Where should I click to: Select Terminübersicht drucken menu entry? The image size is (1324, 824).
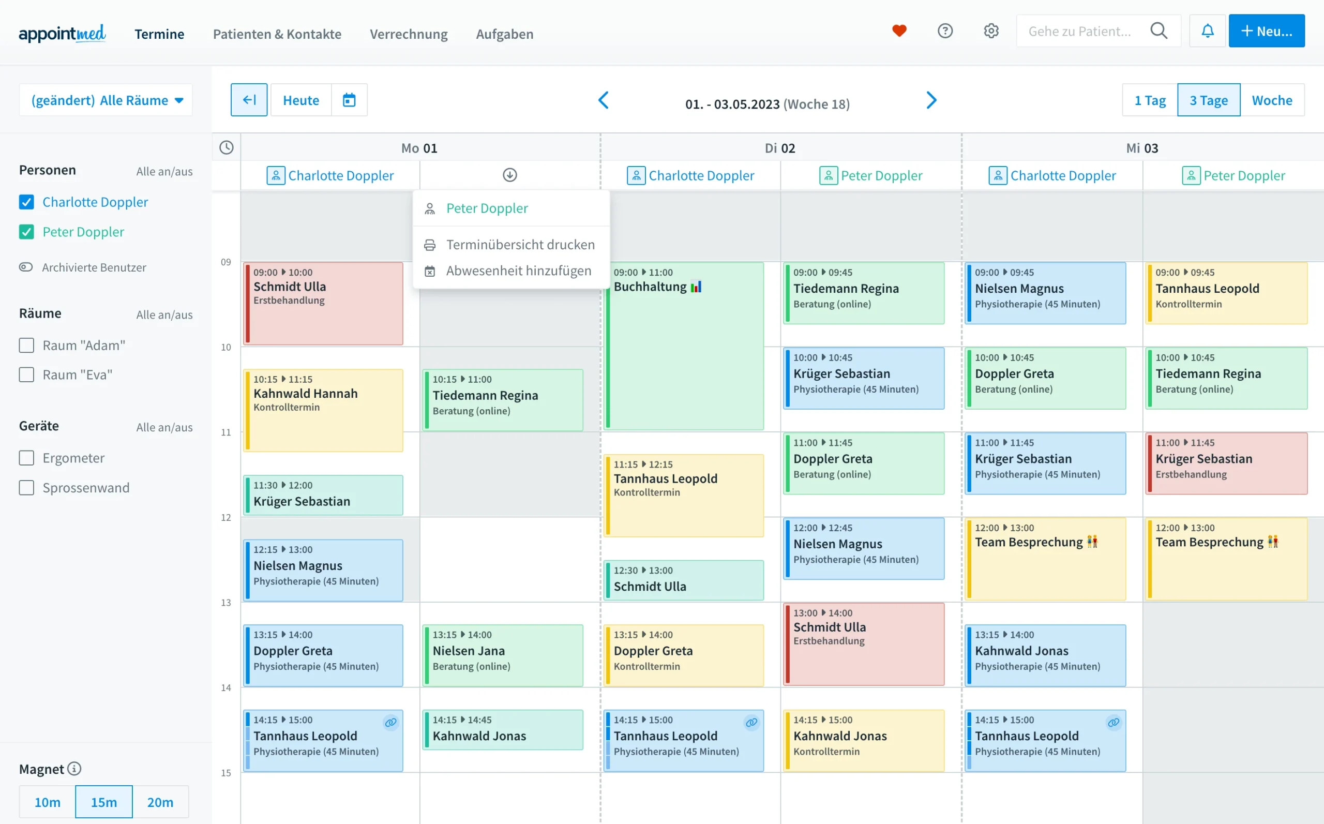pyautogui.click(x=520, y=245)
